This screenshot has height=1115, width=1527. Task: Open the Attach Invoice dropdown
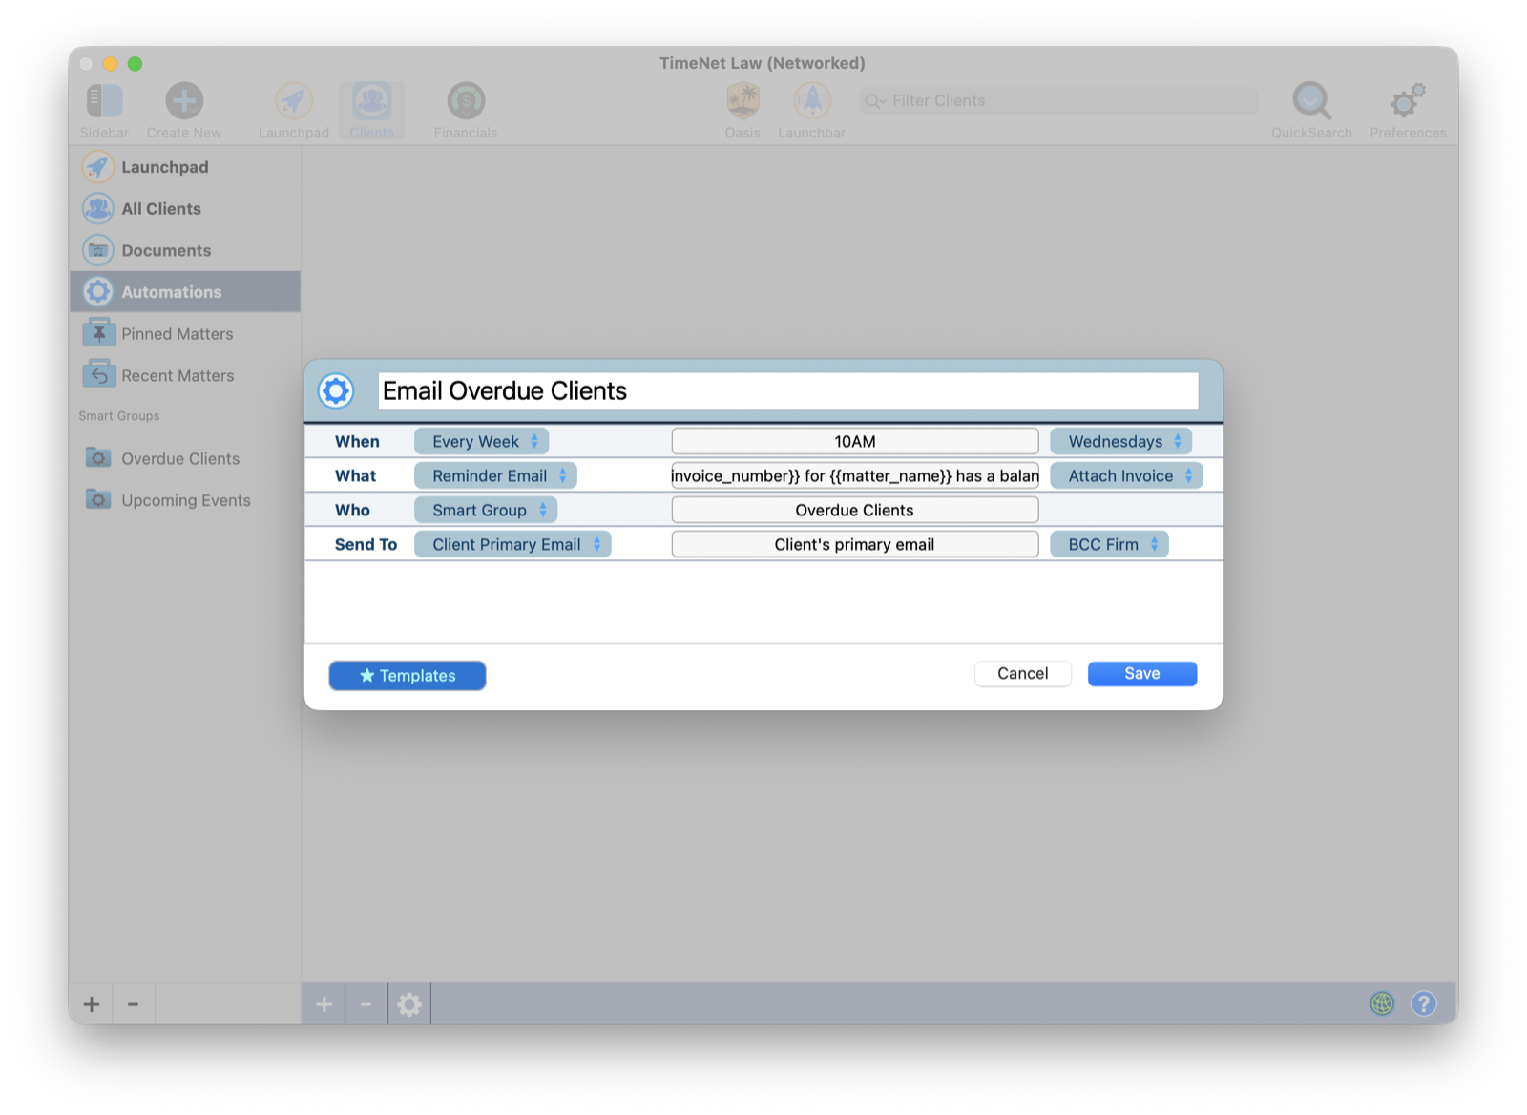[x=1126, y=475]
